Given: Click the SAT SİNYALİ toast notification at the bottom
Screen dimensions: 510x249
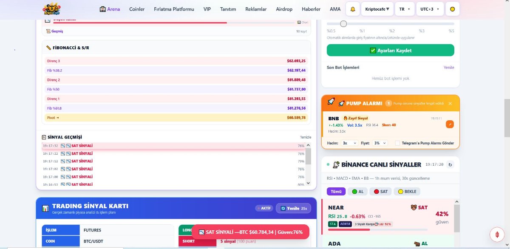Looking at the screenshot, I should click(250, 232).
